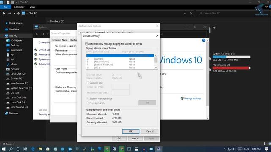Click volume speaker icon in tray
The width and height of the screenshot is (271, 152).
click(x=234, y=149)
